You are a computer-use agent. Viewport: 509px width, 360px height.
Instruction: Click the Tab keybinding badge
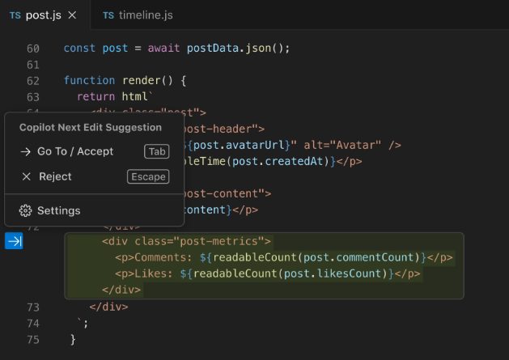pyautogui.click(x=157, y=151)
